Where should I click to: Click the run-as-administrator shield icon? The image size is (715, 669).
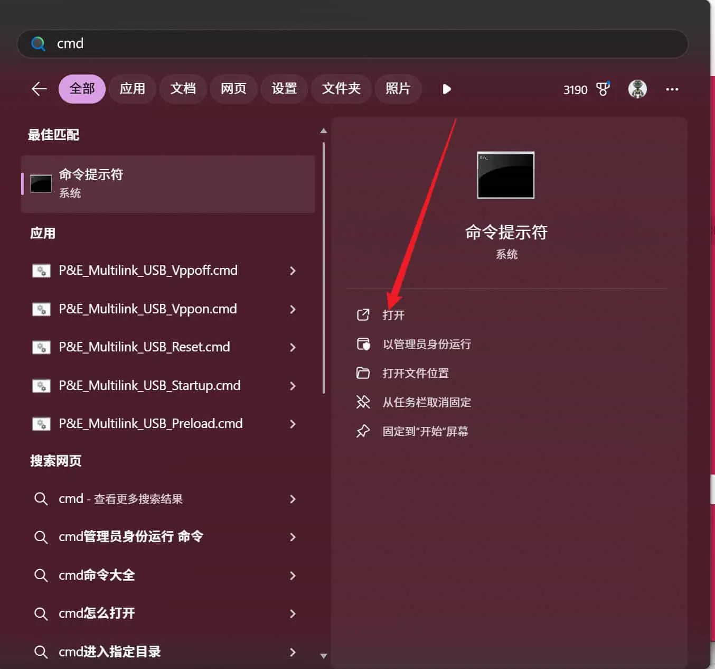[x=363, y=344]
